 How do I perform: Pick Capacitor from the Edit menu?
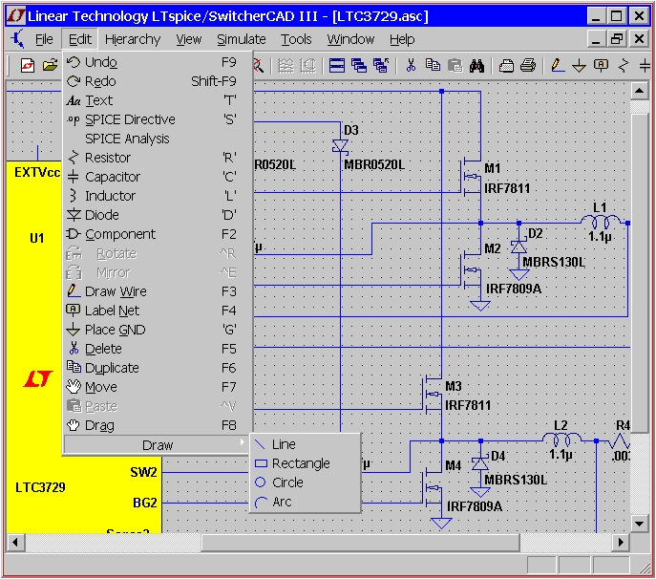[158, 177]
